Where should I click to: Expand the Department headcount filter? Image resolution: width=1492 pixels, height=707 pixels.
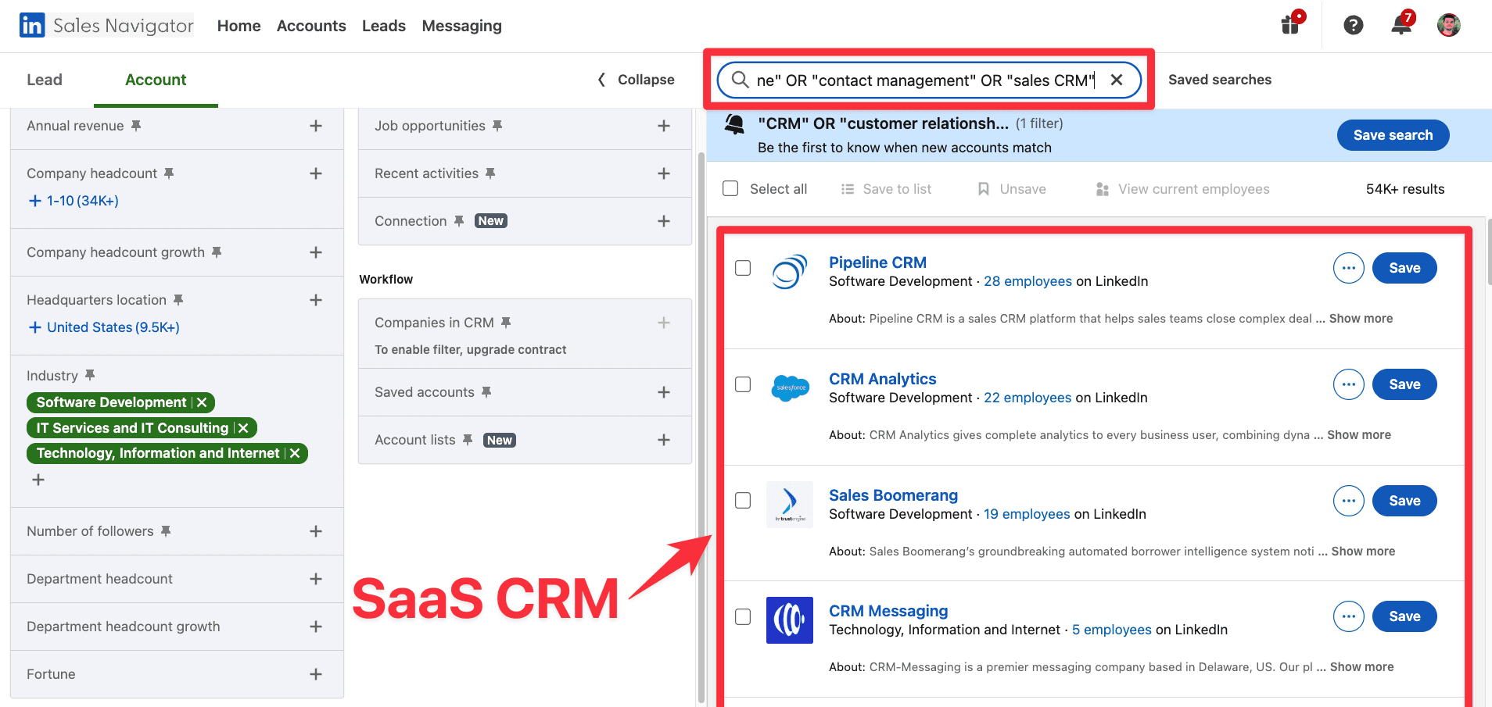316,579
